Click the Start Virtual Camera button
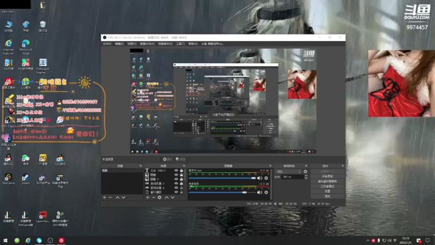Image resolution: width=435 pixels, height=245 pixels. click(x=327, y=181)
